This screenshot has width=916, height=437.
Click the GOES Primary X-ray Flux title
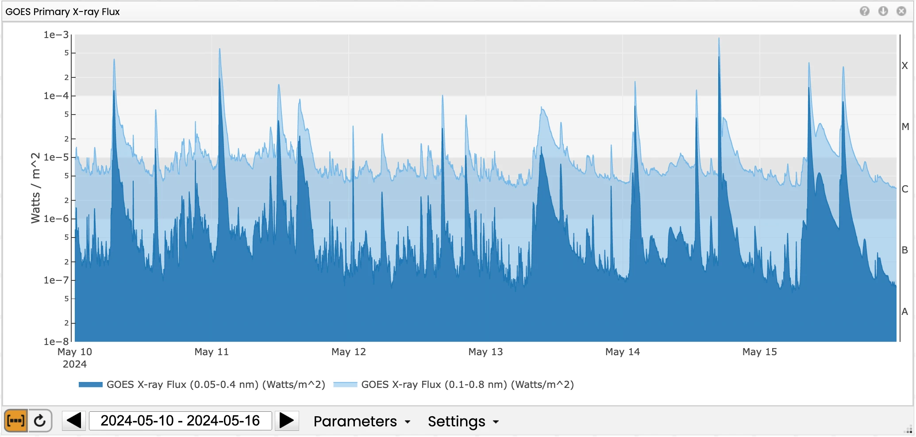point(62,11)
